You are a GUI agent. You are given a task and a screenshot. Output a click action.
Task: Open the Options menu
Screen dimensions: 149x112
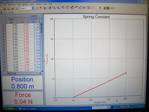coord(39,4)
